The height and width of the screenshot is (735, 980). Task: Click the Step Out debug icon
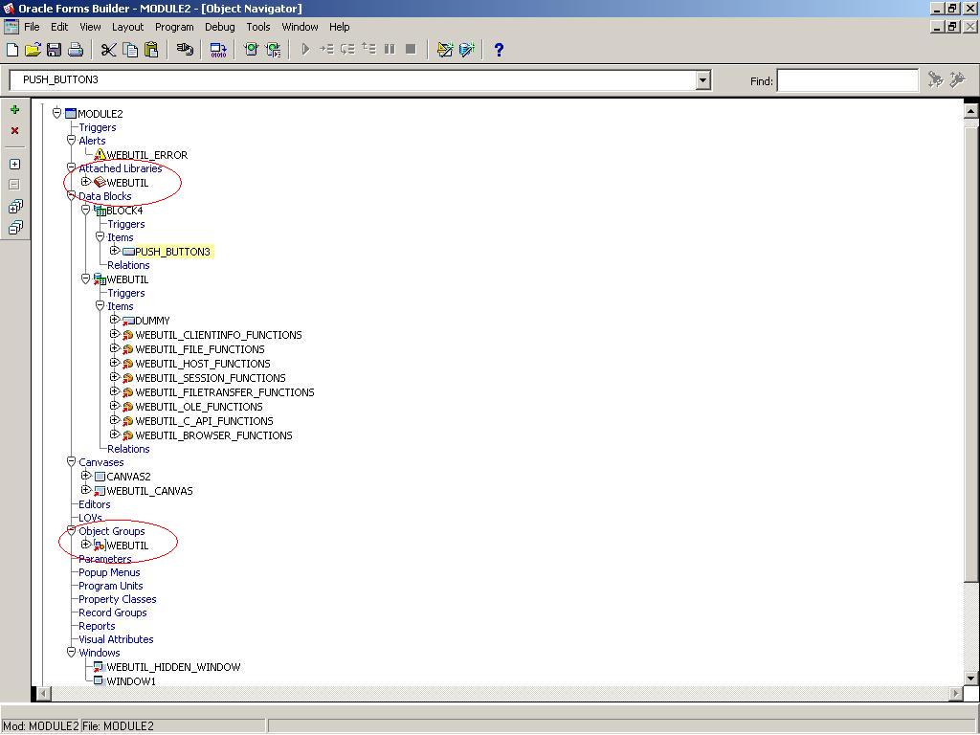pos(368,49)
